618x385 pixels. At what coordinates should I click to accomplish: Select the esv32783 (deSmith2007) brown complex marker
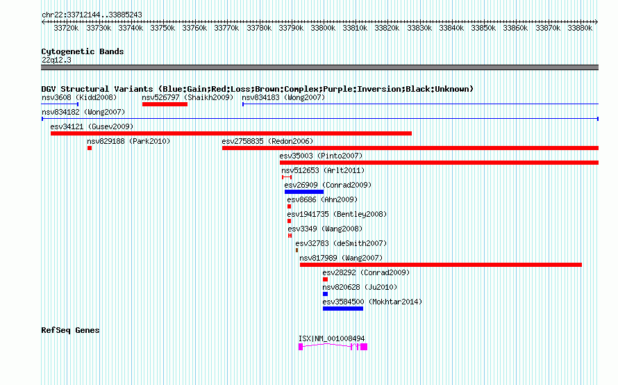pyautogui.click(x=297, y=250)
